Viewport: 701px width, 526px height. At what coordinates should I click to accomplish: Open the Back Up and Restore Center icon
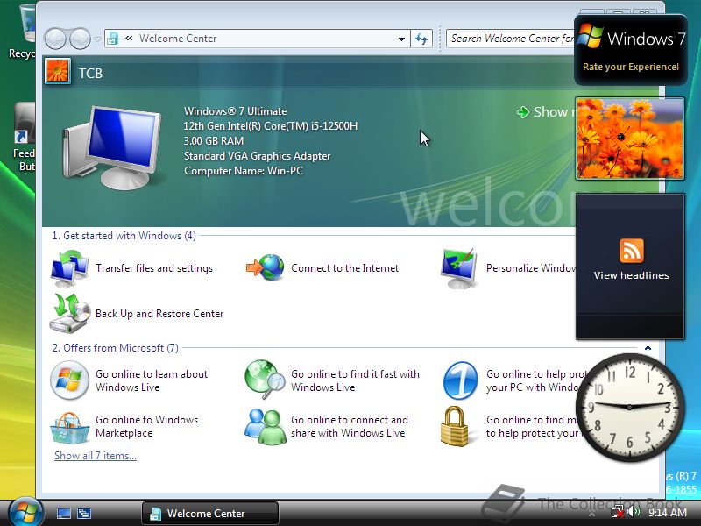pyautogui.click(x=70, y=313)
